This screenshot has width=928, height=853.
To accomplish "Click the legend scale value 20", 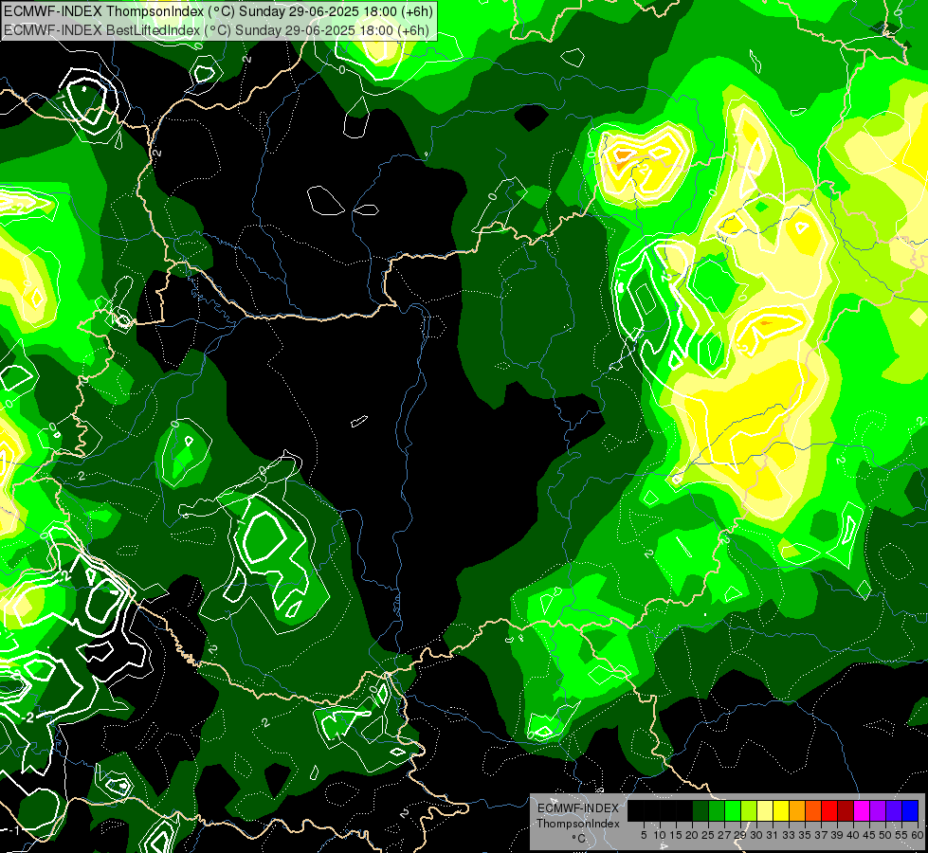I will 692,835.
